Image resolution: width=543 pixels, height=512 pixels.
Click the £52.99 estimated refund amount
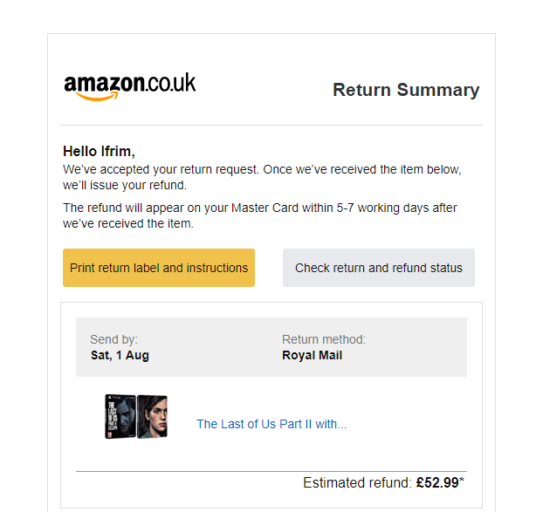pyautogui.click(x=437, y=482)
